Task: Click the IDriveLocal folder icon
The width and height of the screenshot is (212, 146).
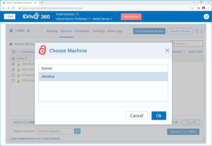Action: point(18,75)
